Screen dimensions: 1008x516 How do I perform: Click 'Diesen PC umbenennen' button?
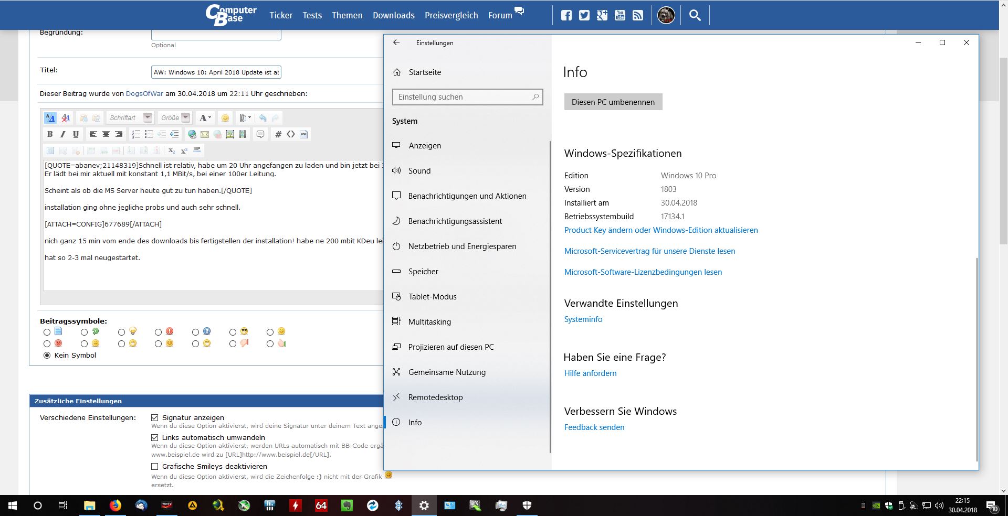coord(613,102)
